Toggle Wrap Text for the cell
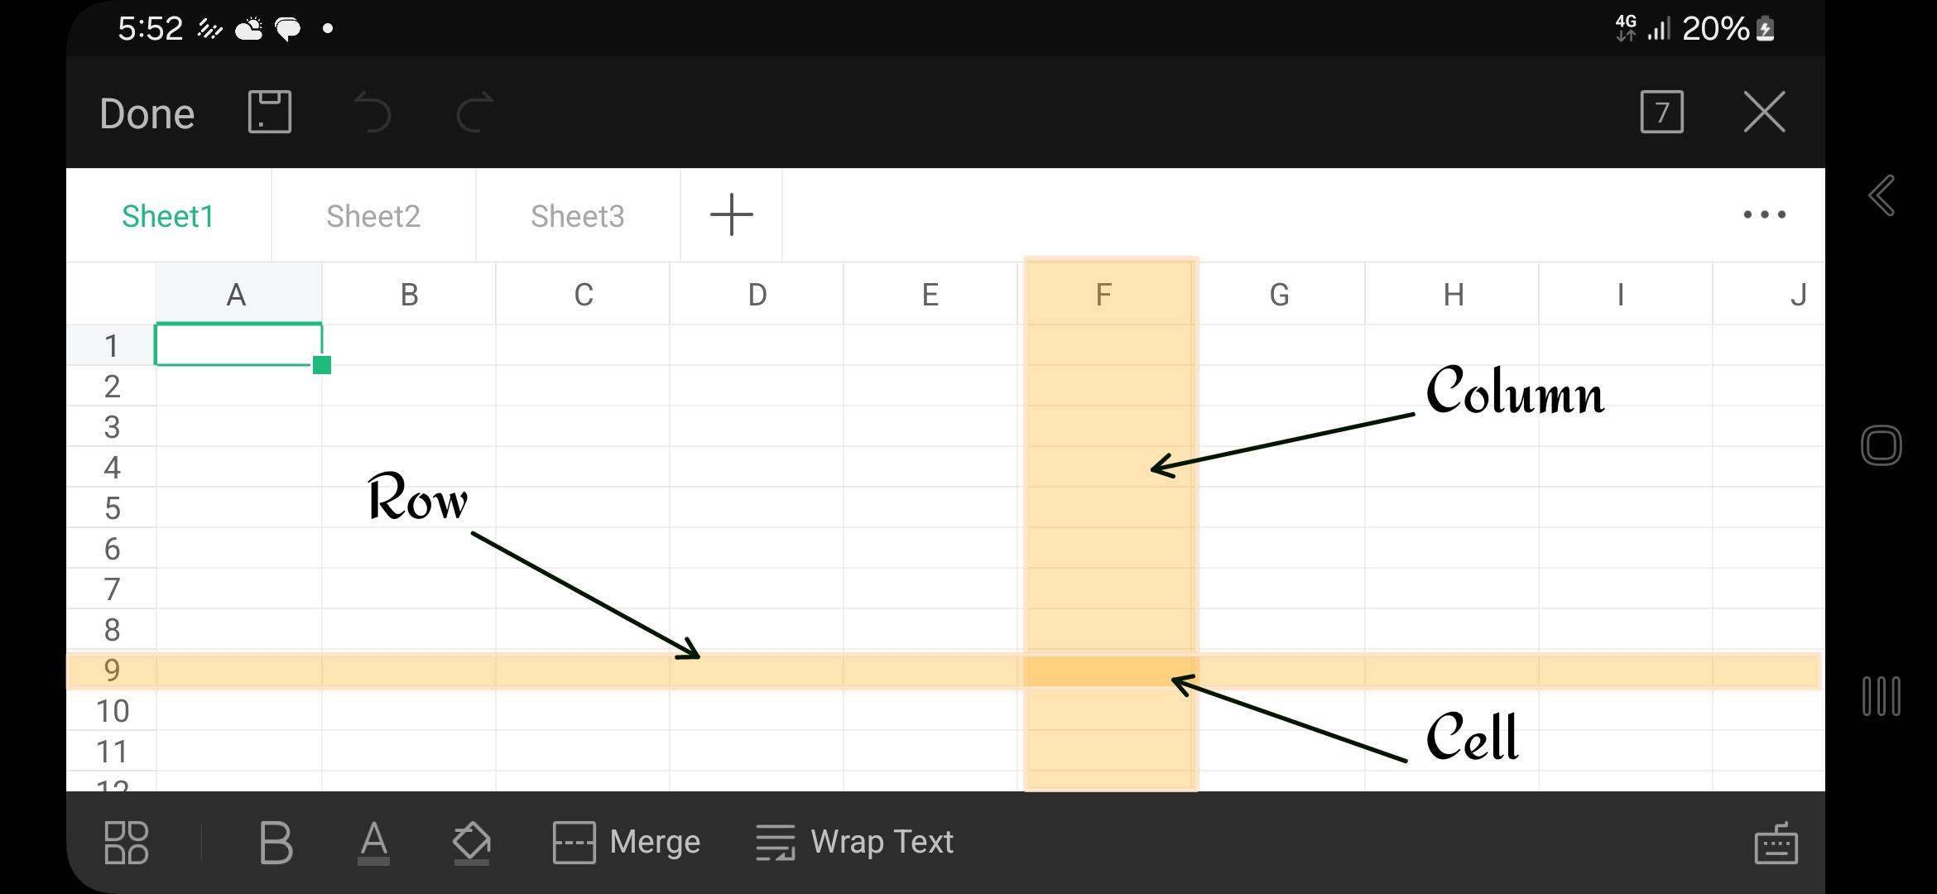The image size is (1937, 894). pyautogui.click(x=855, y=842)
